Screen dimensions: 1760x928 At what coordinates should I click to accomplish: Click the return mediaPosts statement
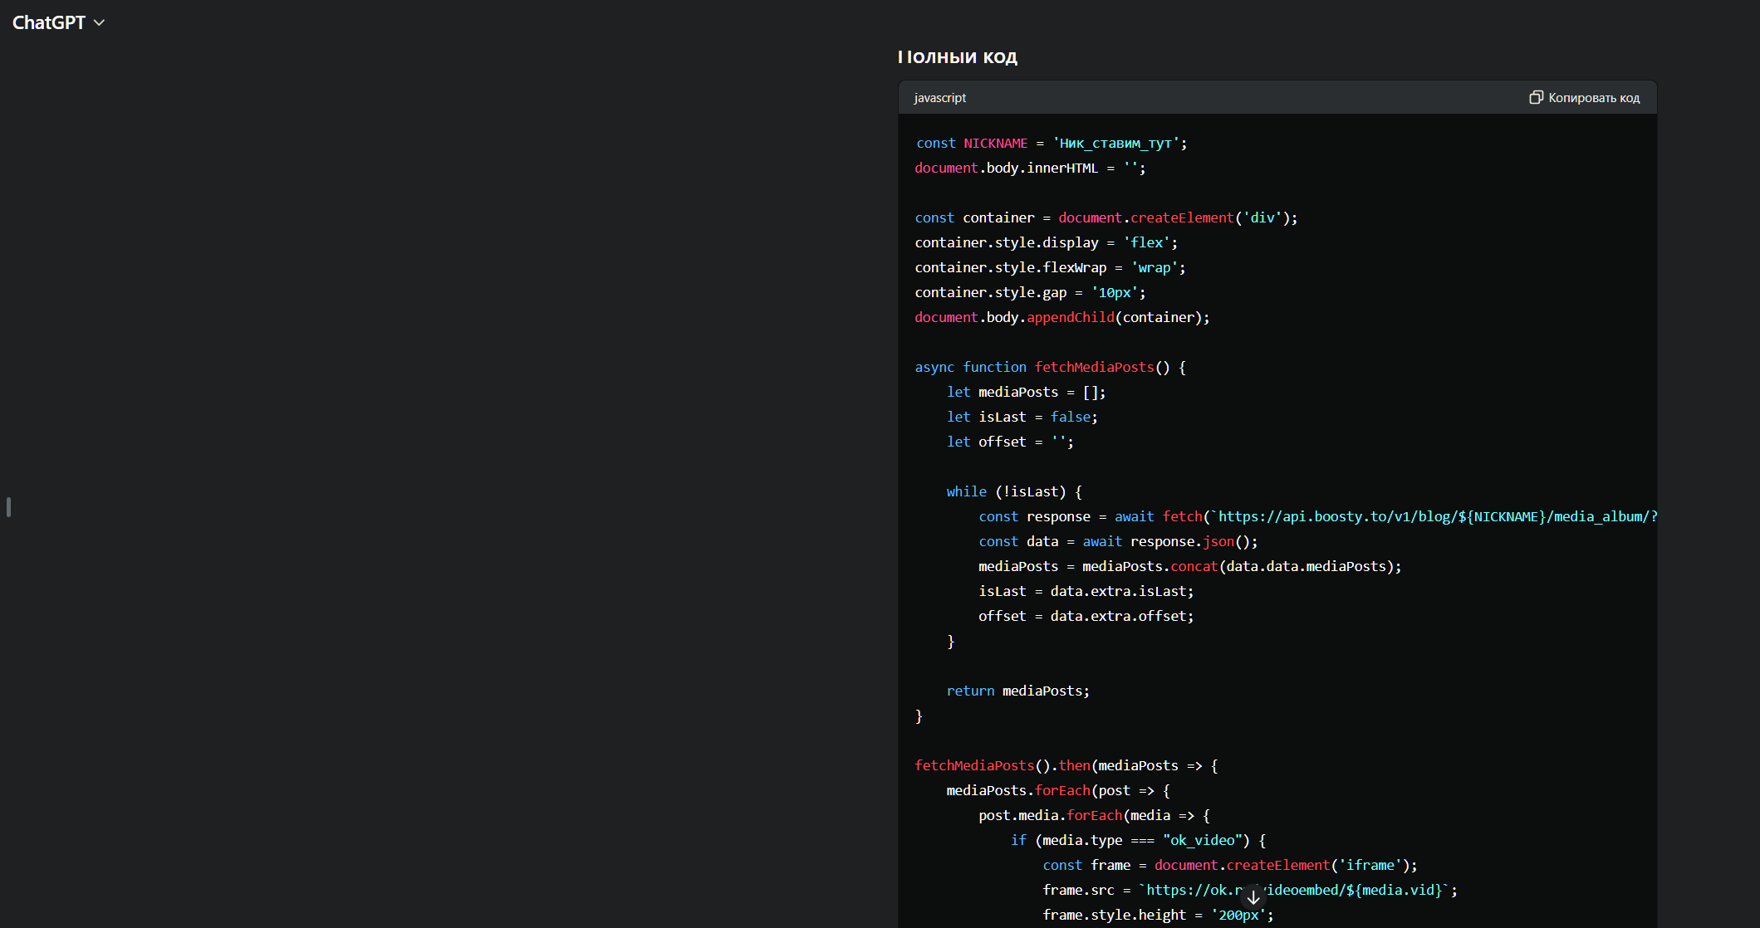1017,691
